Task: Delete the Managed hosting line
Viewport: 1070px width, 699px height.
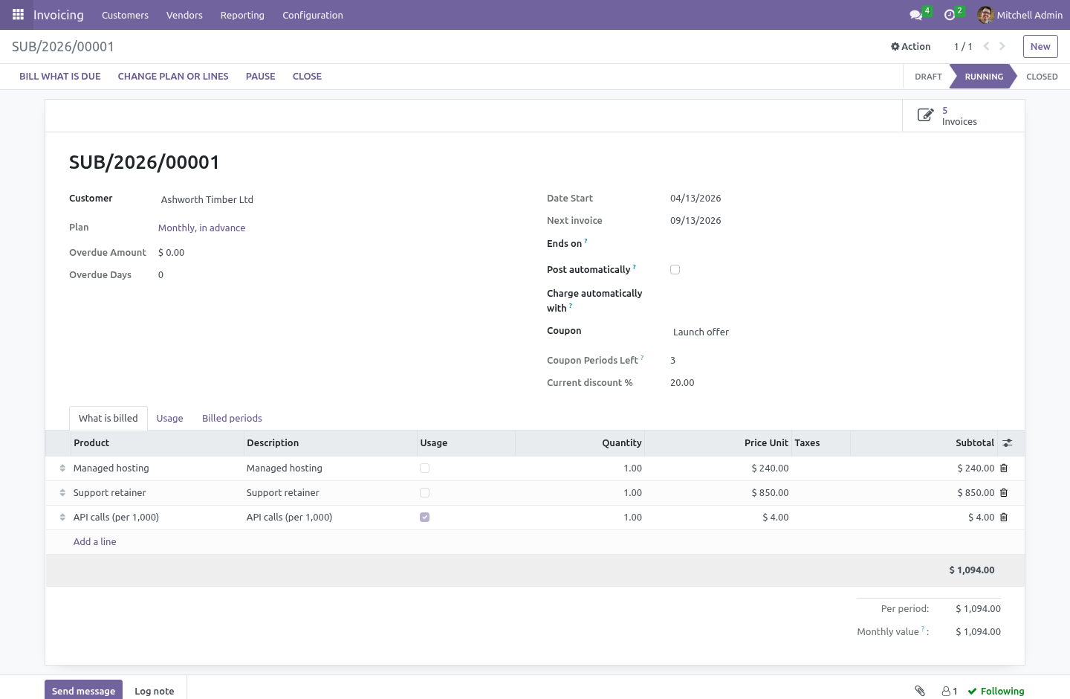Action: [1004, 468]
